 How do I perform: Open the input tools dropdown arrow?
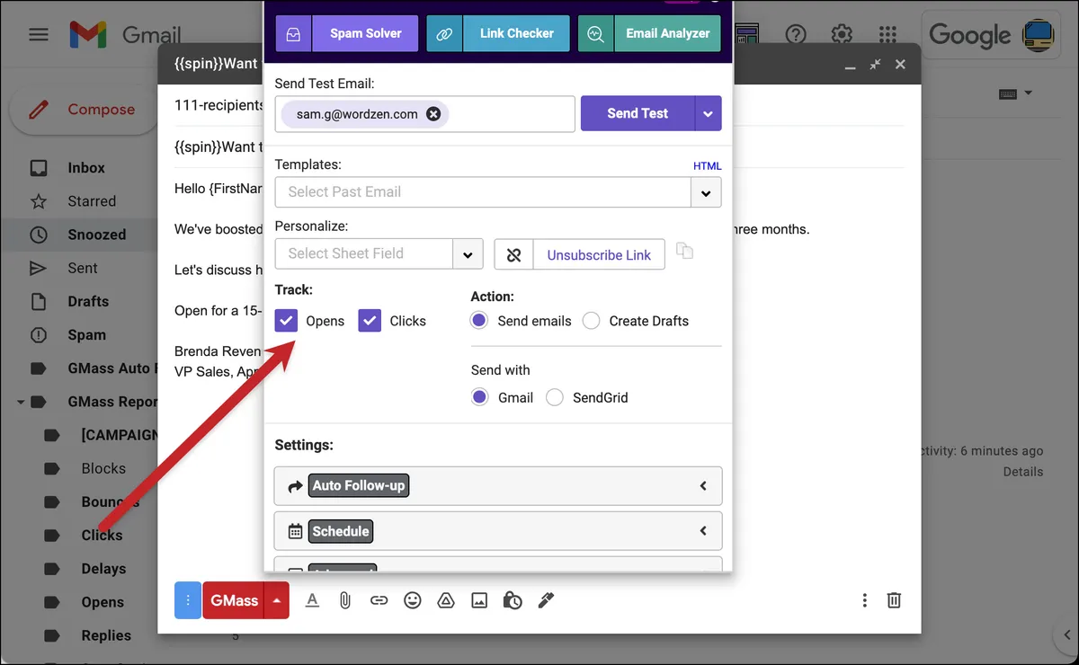click(x=1029, y=93)
